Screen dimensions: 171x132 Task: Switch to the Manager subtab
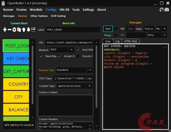(x=9, y=16)
